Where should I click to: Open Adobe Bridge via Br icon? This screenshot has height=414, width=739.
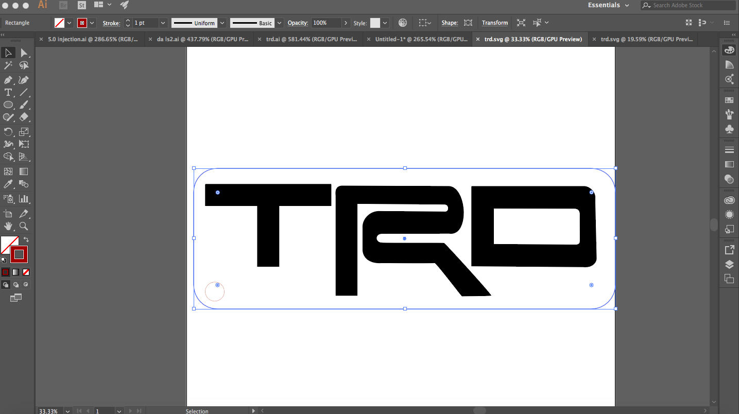click(63, 5)
